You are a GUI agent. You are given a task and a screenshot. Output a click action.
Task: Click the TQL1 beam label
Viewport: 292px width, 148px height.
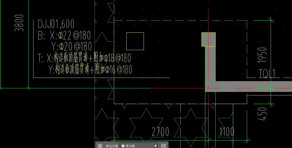[267, 74]
